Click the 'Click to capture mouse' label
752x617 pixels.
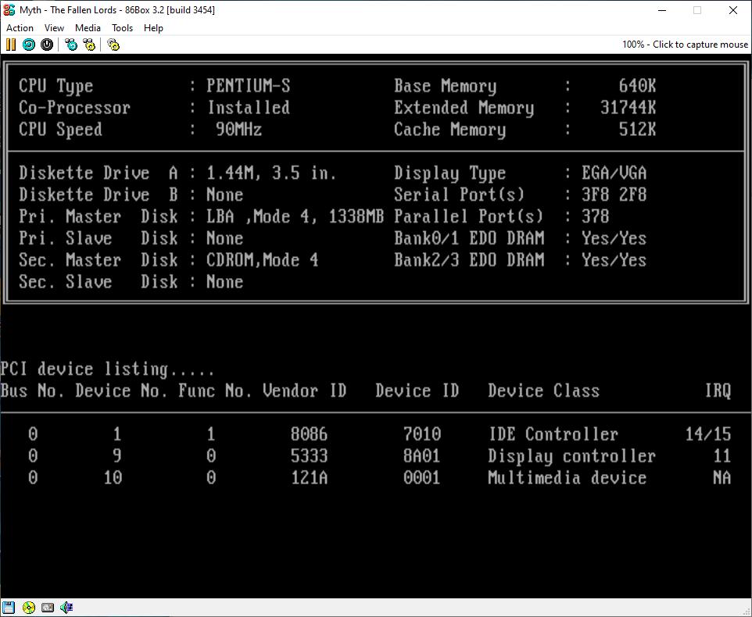(700, 45)
